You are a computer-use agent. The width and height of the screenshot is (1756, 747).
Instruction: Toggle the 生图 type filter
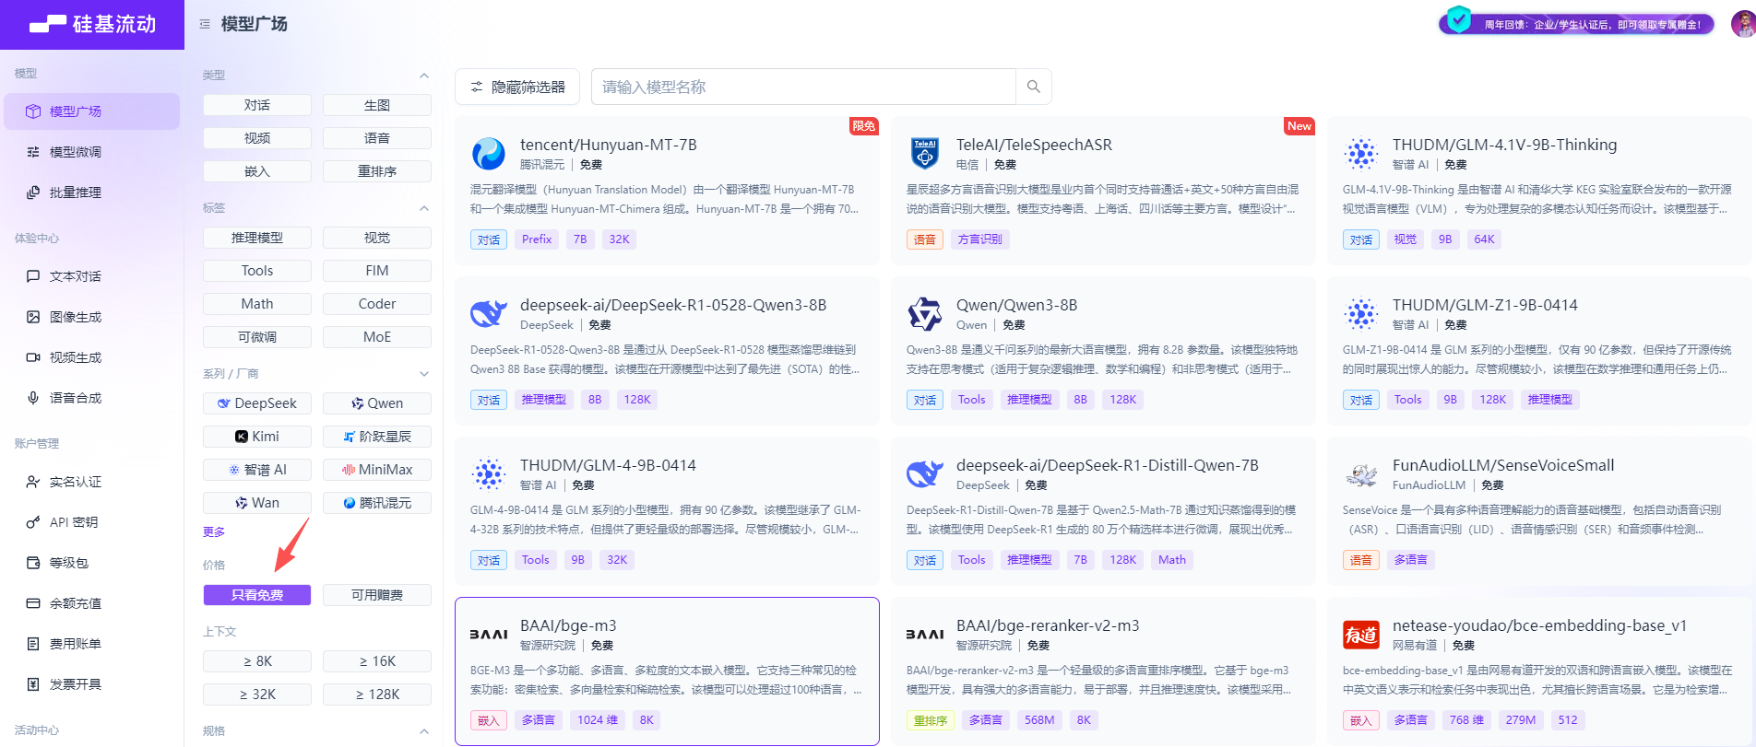coord(377,105)
